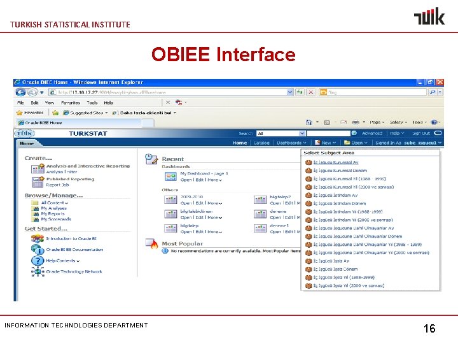The height and width of the screenshot is (344, 458).
Task: Open the Page command bar menu
Action: (377, 122)
